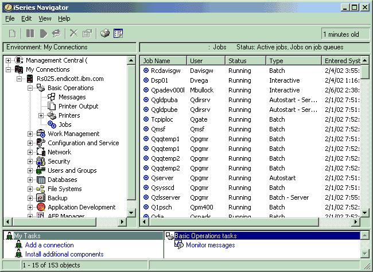This screenshot has width=373, height=272.
Task: Collapse the Basic Operations node
Action: pos(30,88)
